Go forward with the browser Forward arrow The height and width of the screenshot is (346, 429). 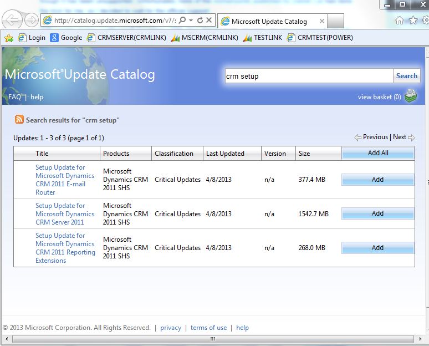click(31, 20)
